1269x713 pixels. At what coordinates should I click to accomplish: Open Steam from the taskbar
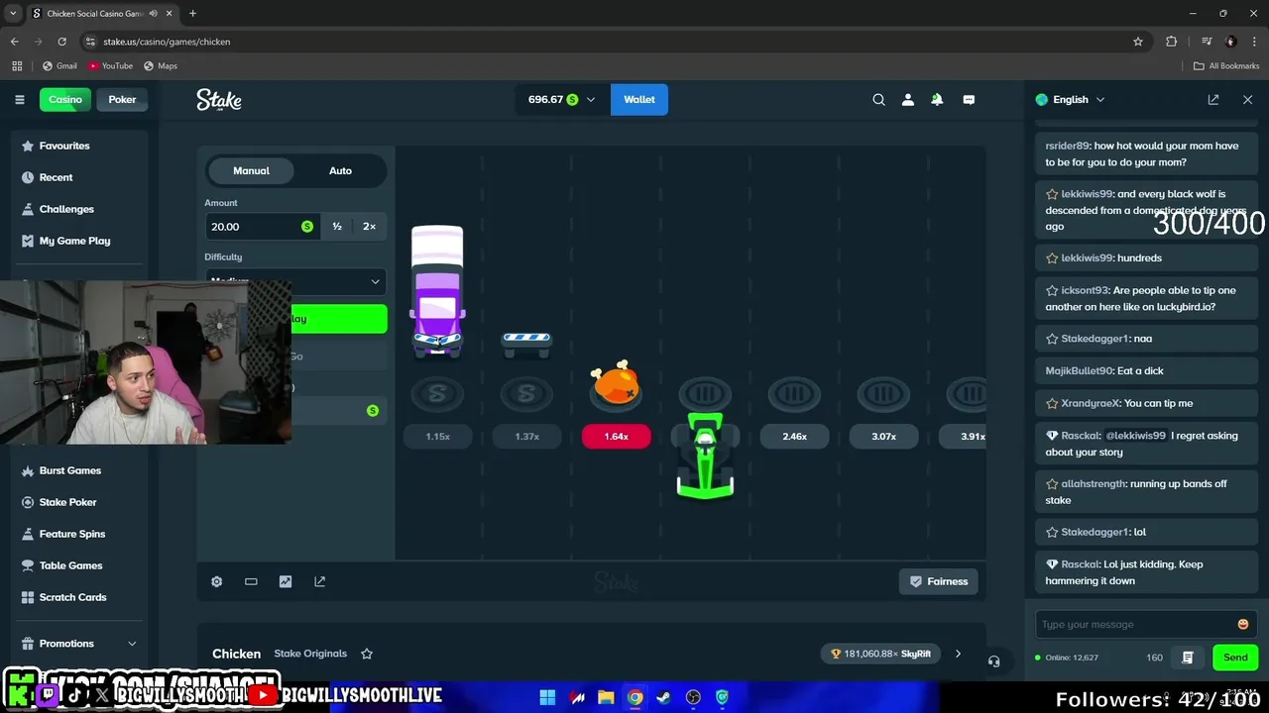[x=663, y=697]
